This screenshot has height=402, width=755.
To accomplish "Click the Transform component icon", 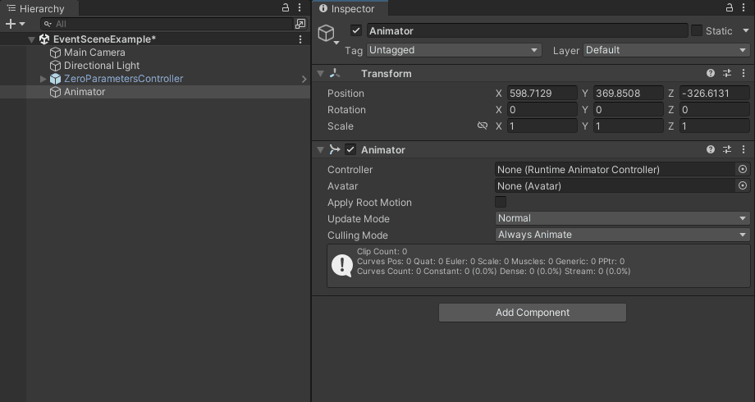I will pyautogui.click(x=335, y=73).
